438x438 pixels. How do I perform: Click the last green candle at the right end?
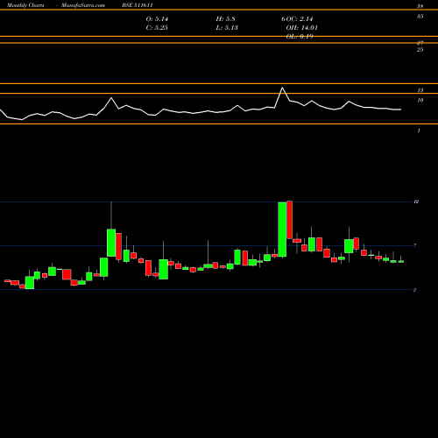click(x=401, y=262)
